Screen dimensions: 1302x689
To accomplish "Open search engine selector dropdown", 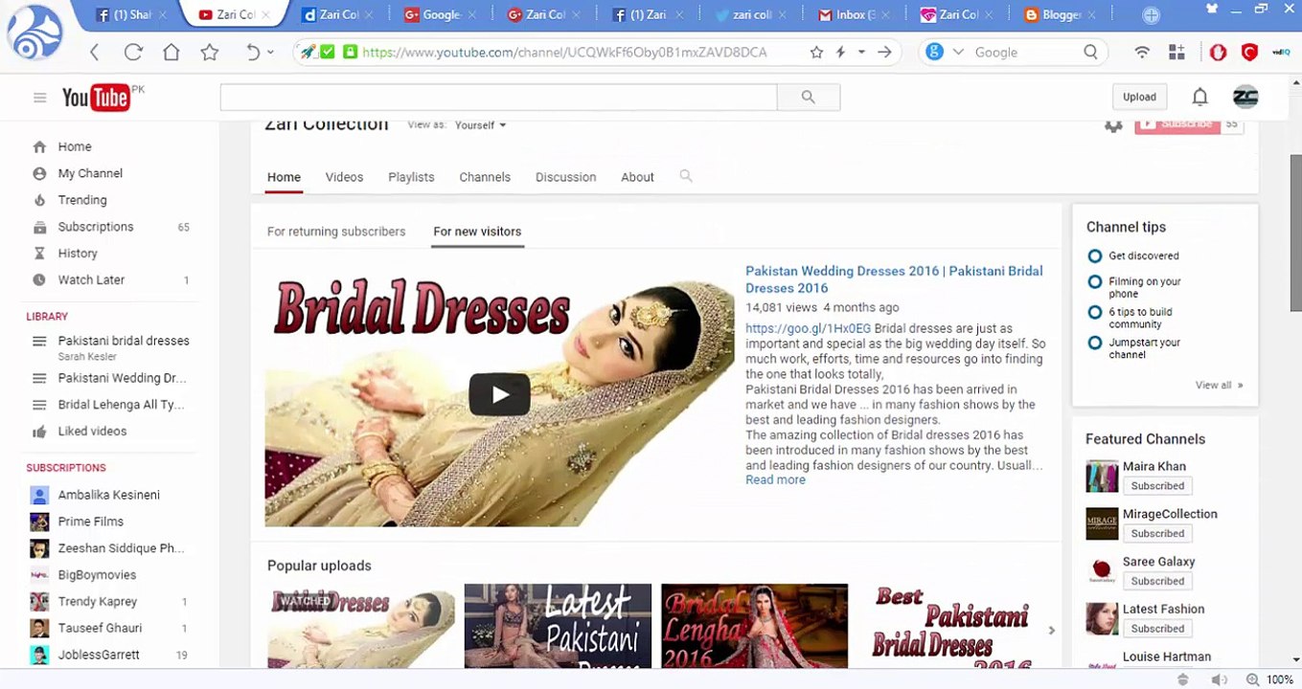I will pyautogui.click(x=957, y=53).
